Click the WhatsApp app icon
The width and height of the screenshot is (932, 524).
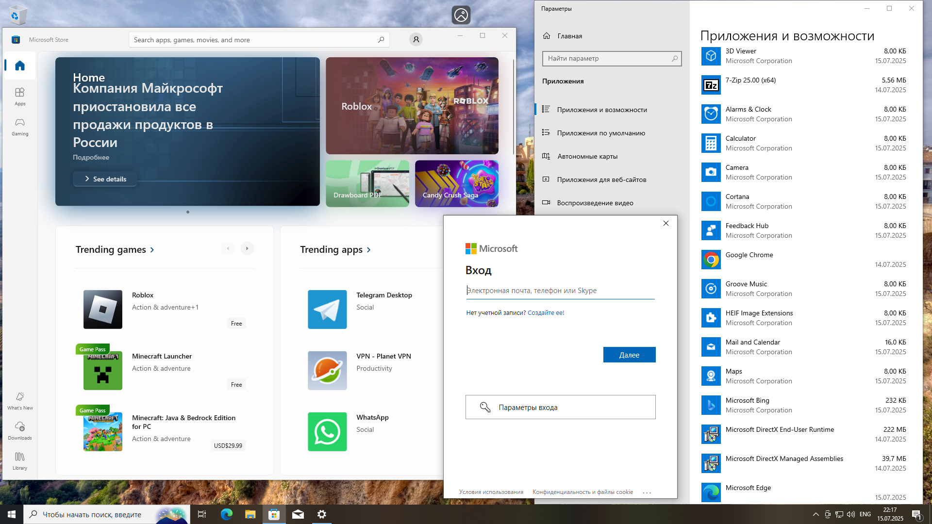click(327, 432)
